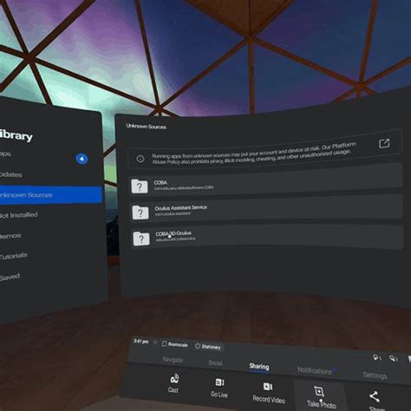Click the Unknown Sources panel heading
Screen dimensions: 411x411
[146, 127]
